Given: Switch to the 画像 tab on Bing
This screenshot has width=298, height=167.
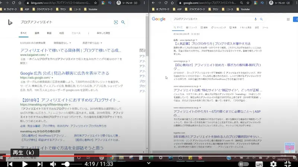Looking at the screenshot, I should [37, 33].
